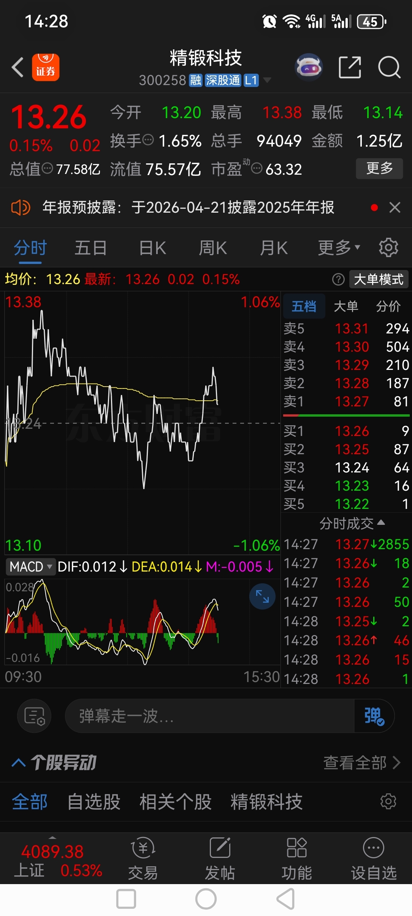
Task: Open the 更多 chart period dropdown
Action: (339, 248)
